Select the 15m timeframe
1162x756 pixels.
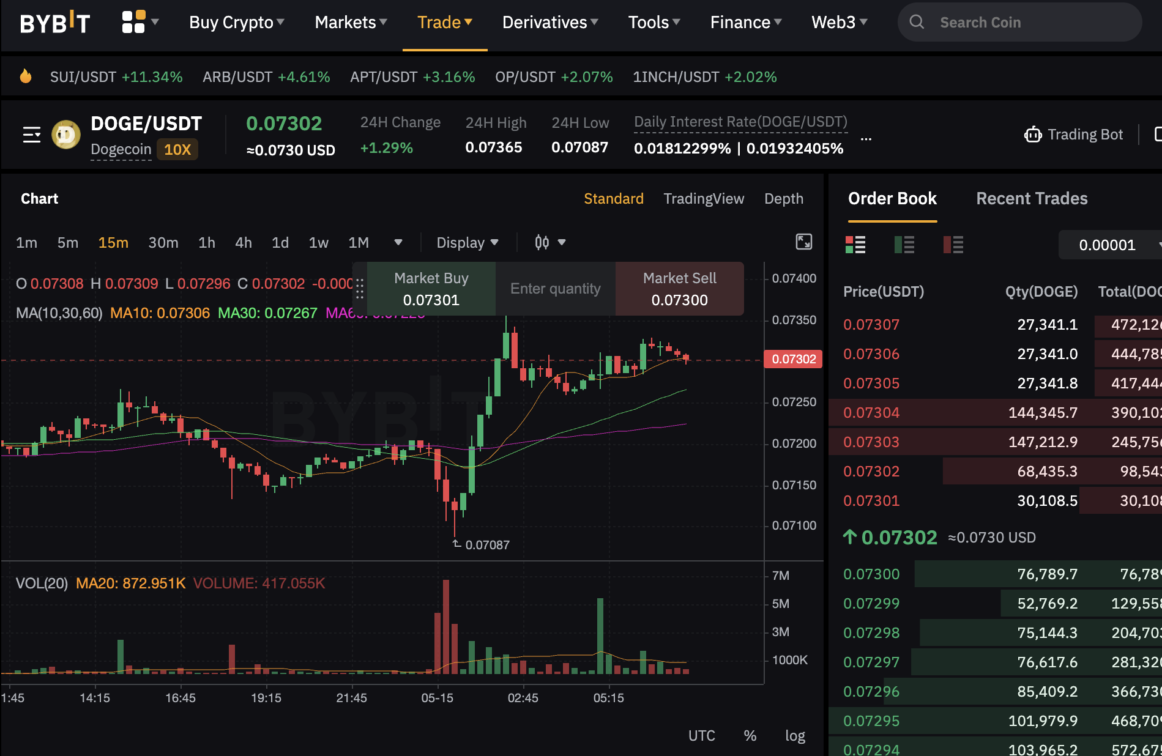pos(113,243)
